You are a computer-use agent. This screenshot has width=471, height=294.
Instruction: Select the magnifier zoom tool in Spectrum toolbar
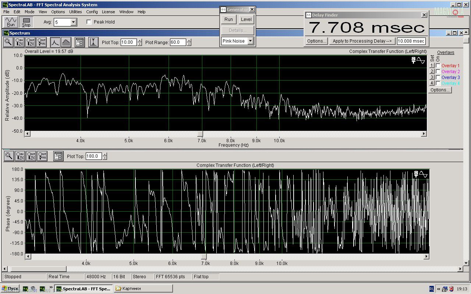coord(8,42)
